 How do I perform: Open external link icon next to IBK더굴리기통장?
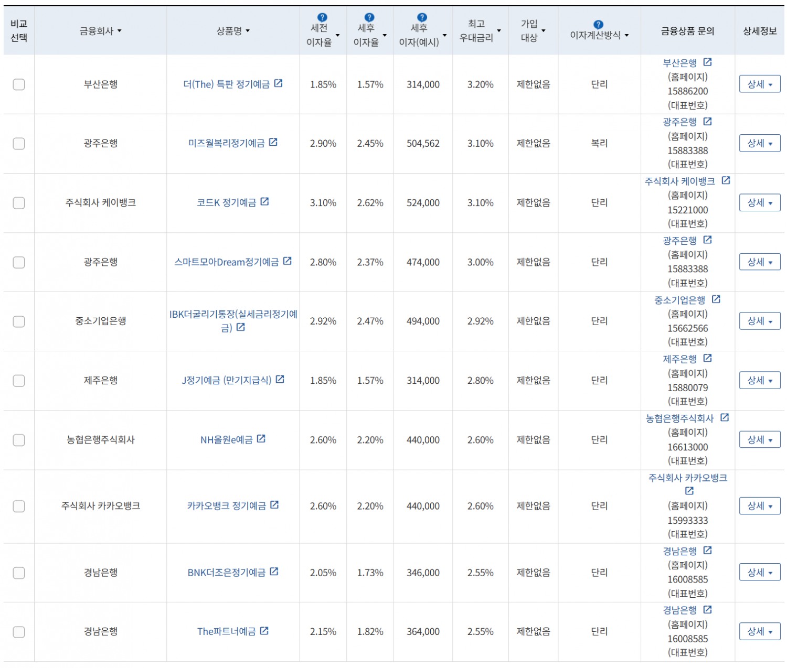coord(240,327)
